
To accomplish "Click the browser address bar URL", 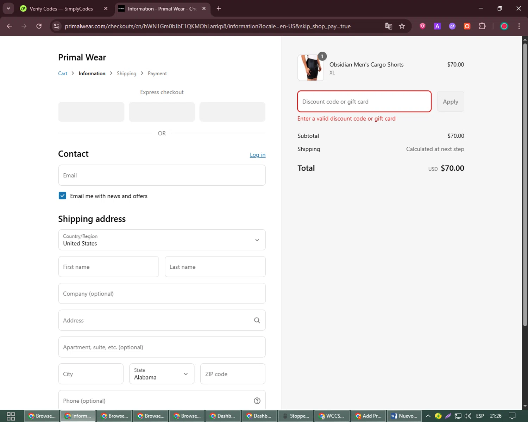I will coord(208,26).
